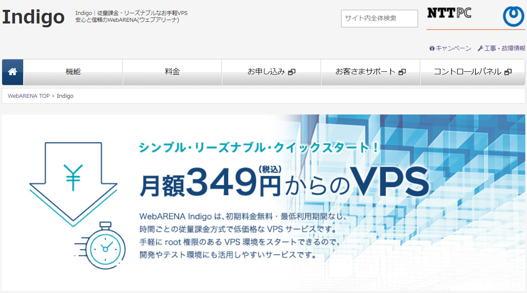The height and width of the screenshot is (293, 527).
Task: Click the external-link icon next to コントロールパネル
Action: click(507, 72)
